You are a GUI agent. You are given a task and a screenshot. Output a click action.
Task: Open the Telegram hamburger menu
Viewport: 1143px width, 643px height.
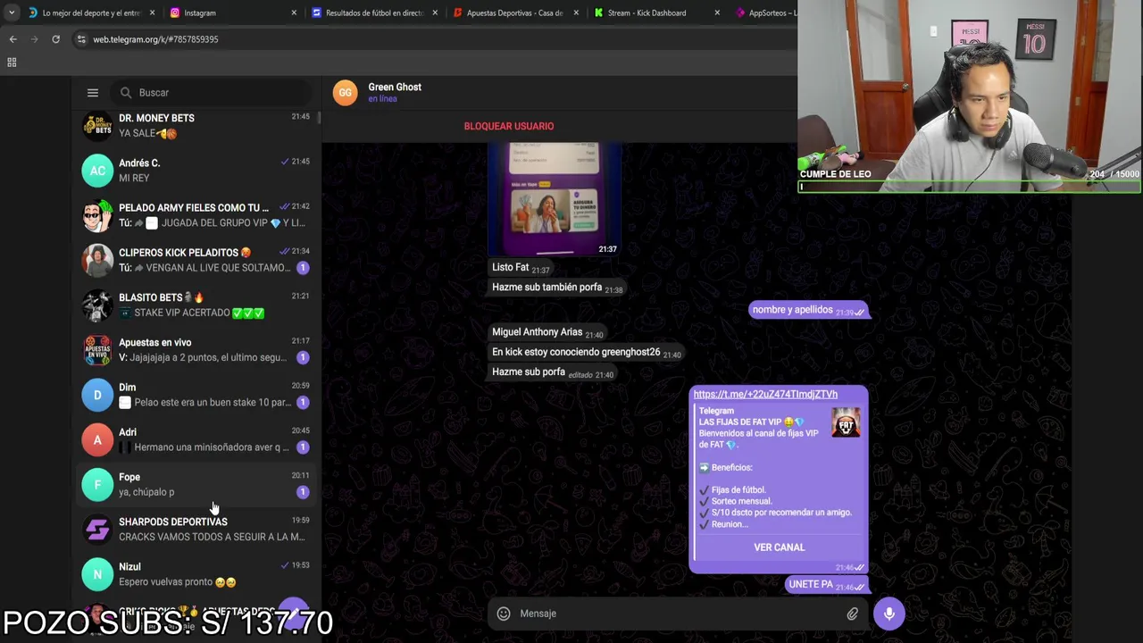click(x=92, y=92)
